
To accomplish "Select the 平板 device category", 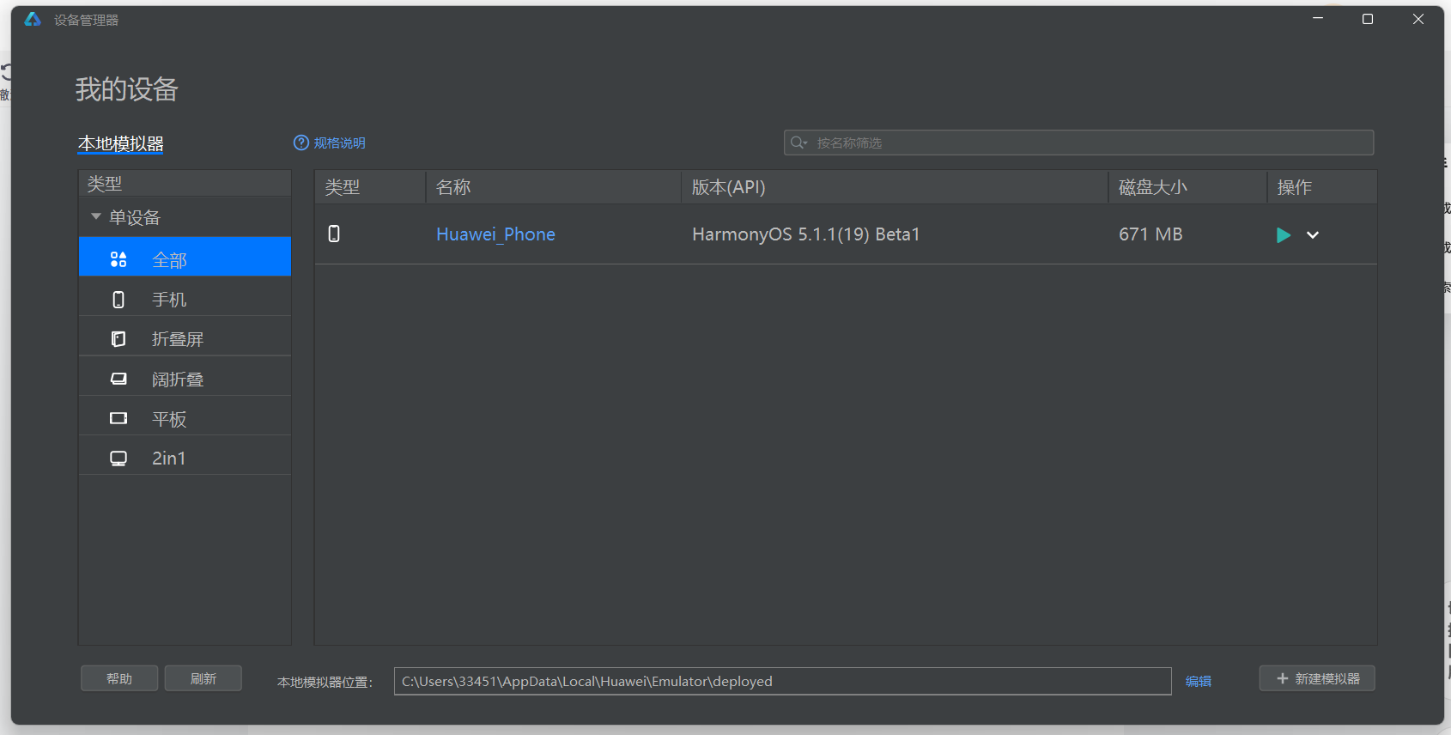I will pos(185,416).
